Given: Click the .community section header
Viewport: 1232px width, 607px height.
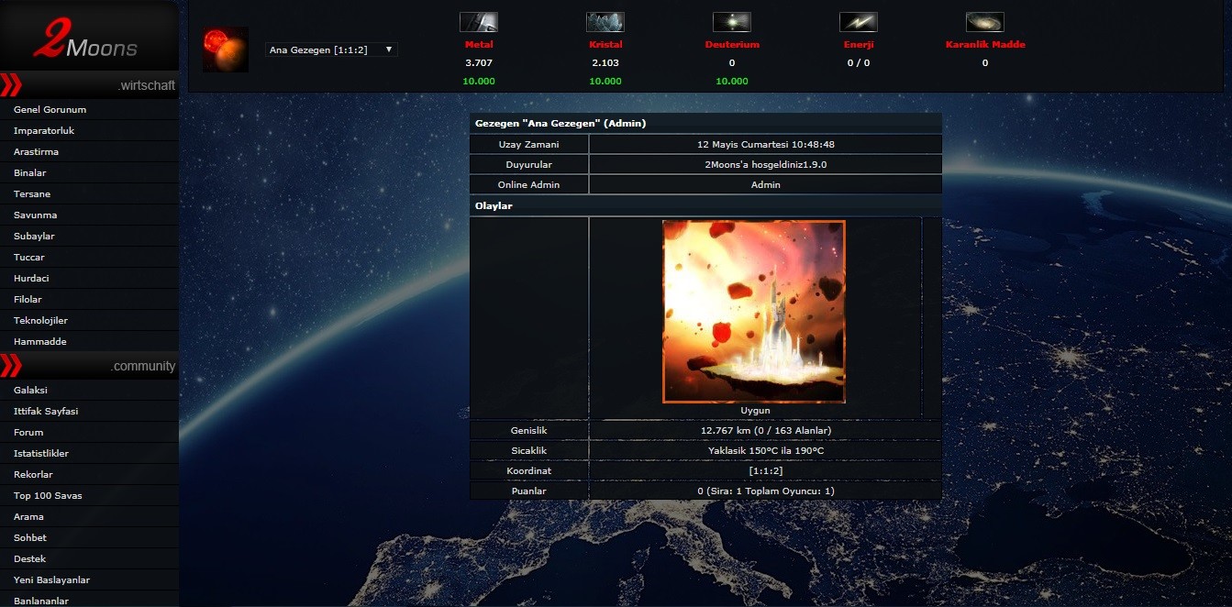Looking at the screenshot, I should [x=89, y=366].
